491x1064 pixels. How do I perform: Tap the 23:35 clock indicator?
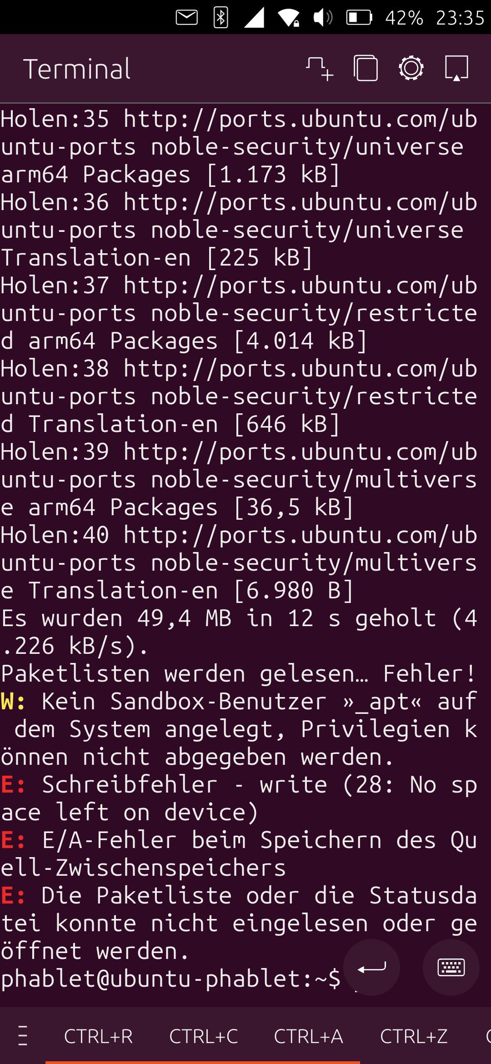[460, 18]
